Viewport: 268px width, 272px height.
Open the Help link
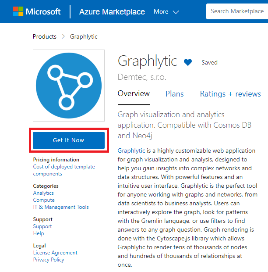[39, 233]
